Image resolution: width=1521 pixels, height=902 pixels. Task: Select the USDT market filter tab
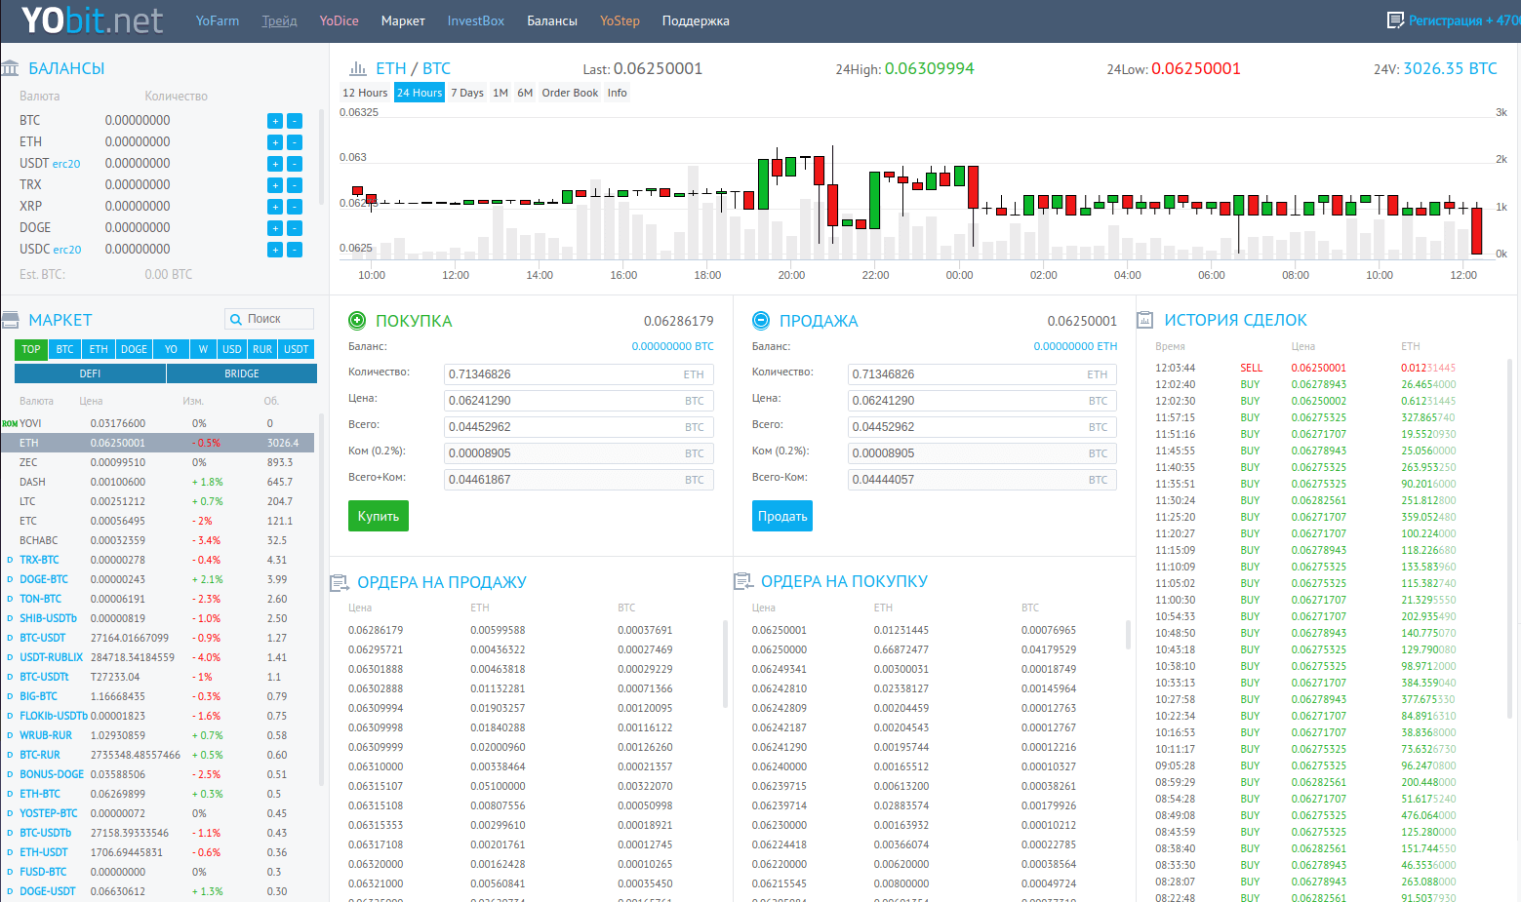296,349
